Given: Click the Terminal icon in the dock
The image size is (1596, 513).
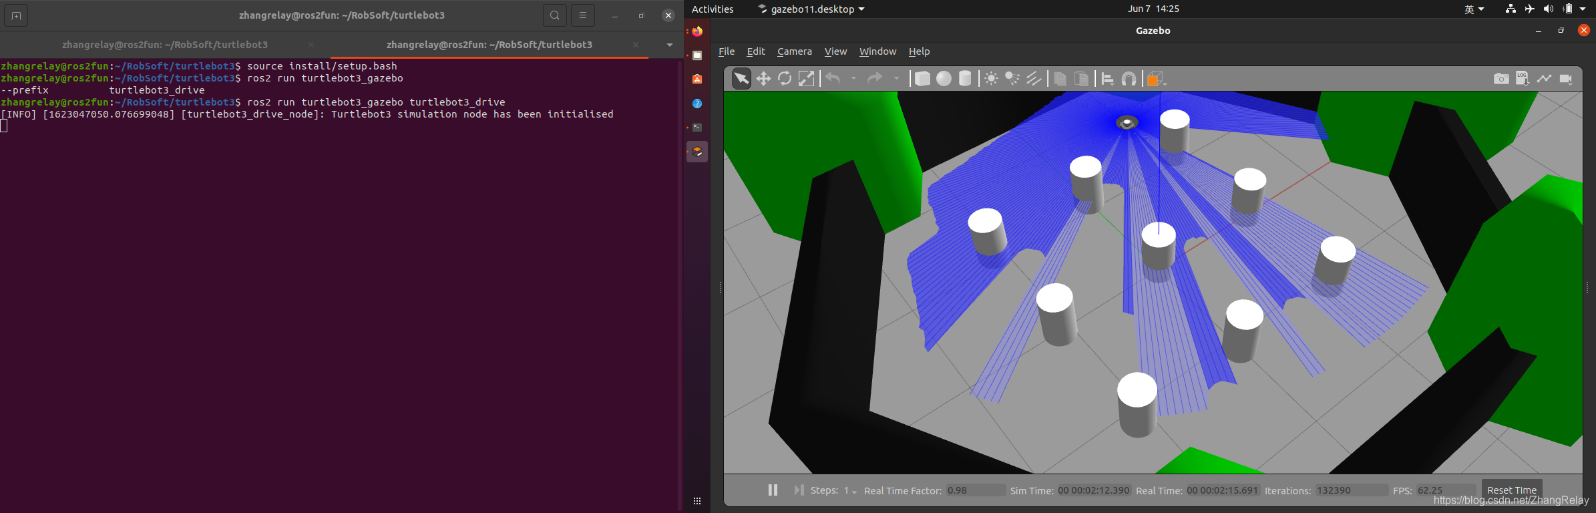Looking at the screenshot, I should click(x=697, y=128).
